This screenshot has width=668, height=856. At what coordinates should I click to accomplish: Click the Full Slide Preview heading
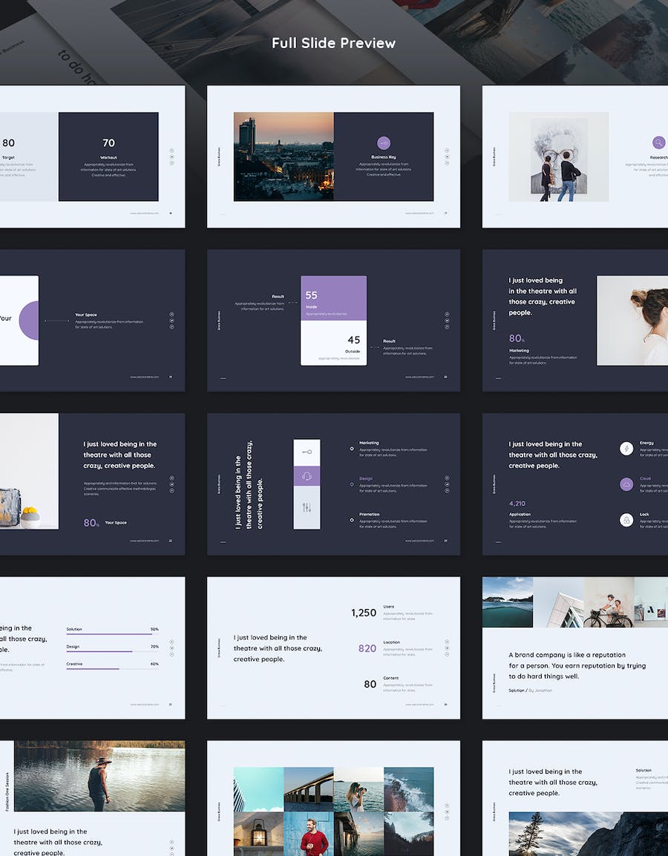[x=333, y=43]
